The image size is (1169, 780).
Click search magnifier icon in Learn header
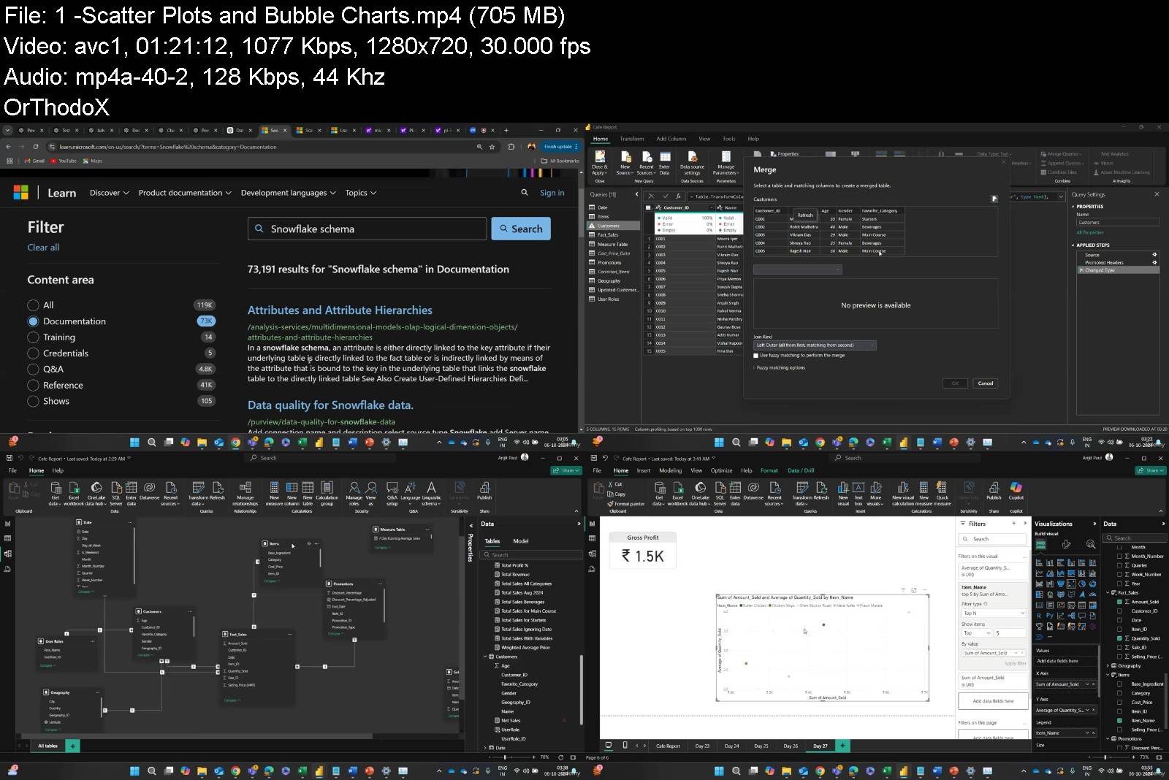coord(525,193)
